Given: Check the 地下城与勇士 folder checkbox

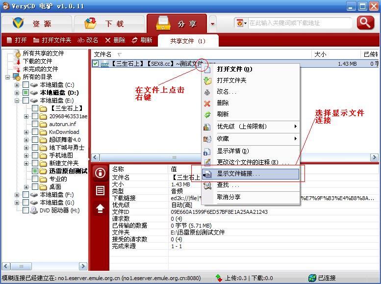Looking at the screenshot, I should point(35,147).
